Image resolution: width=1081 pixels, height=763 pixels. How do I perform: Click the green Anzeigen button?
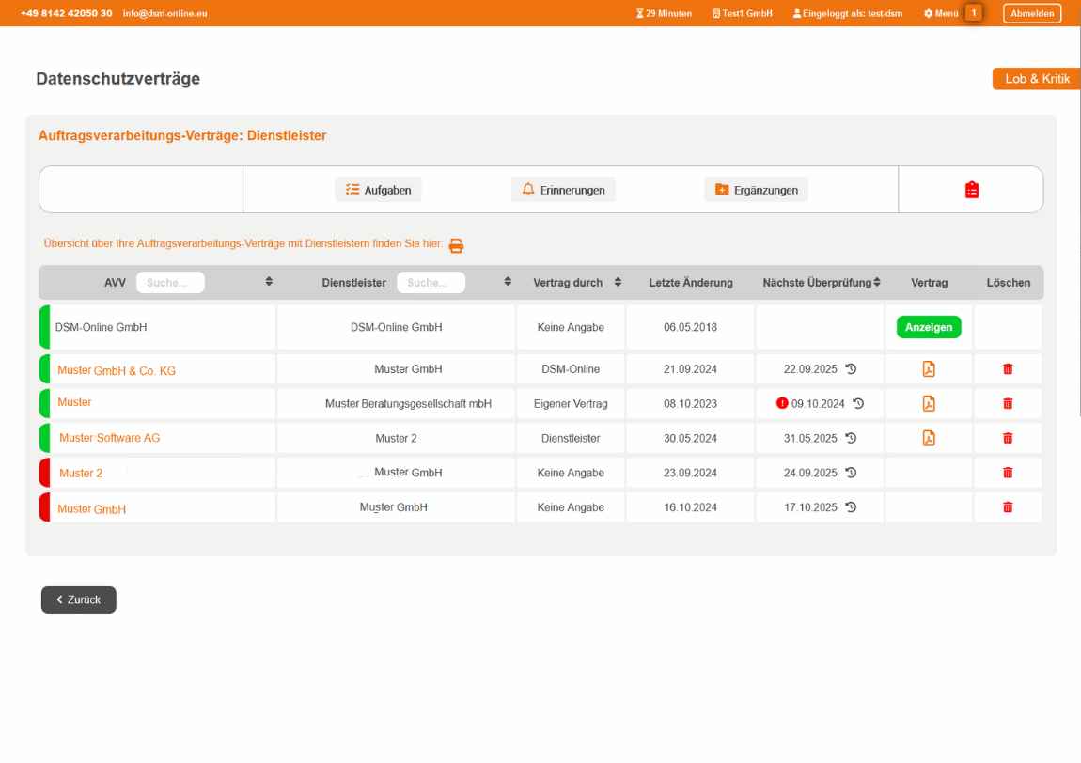[x=929, y=327]
